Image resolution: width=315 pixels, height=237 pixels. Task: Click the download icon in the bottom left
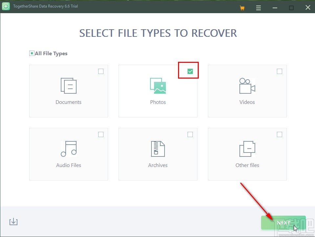pos(13,222)
